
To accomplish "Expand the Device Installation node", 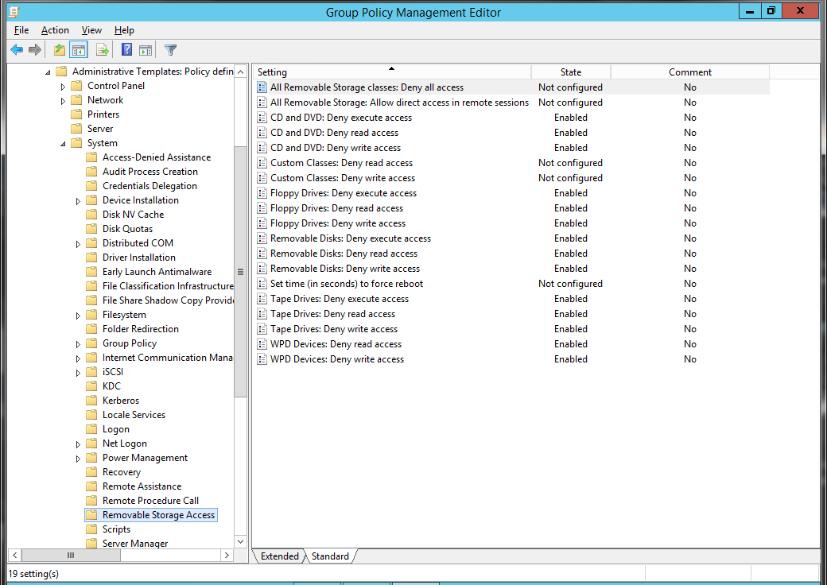I will tap(79, 200).
